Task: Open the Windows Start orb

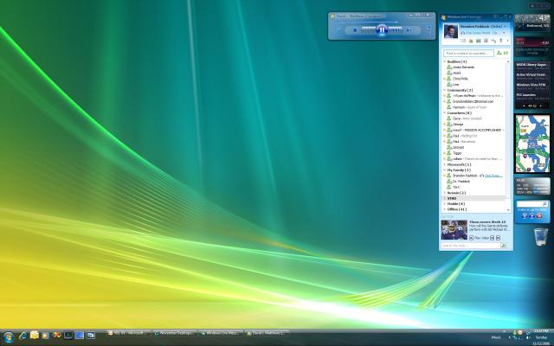Action: pyautogui.click(x=8, y=336)
